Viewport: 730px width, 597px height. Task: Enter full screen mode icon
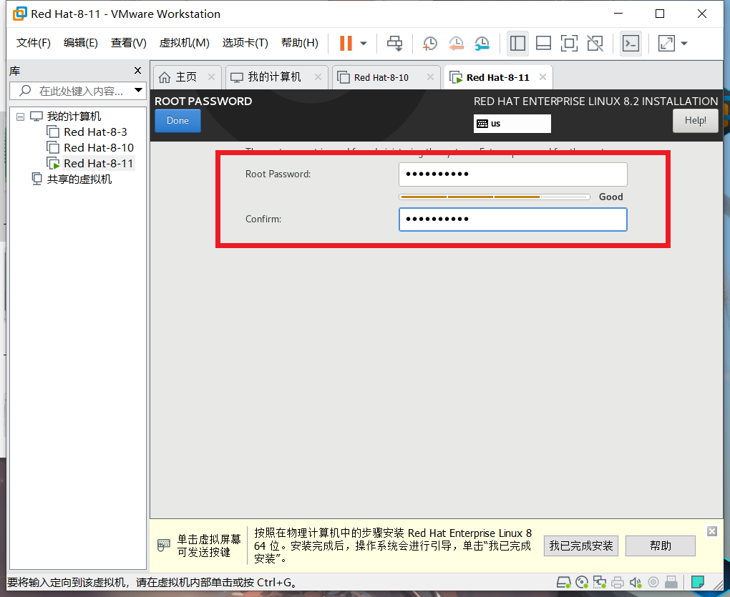coord(569,43)
